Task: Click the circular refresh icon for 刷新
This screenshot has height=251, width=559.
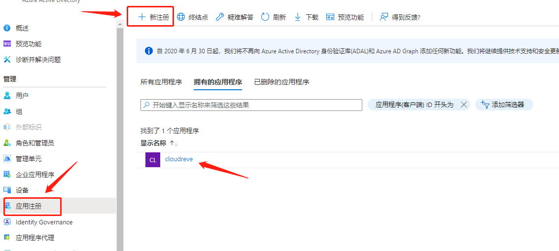Action: point(265,17)
